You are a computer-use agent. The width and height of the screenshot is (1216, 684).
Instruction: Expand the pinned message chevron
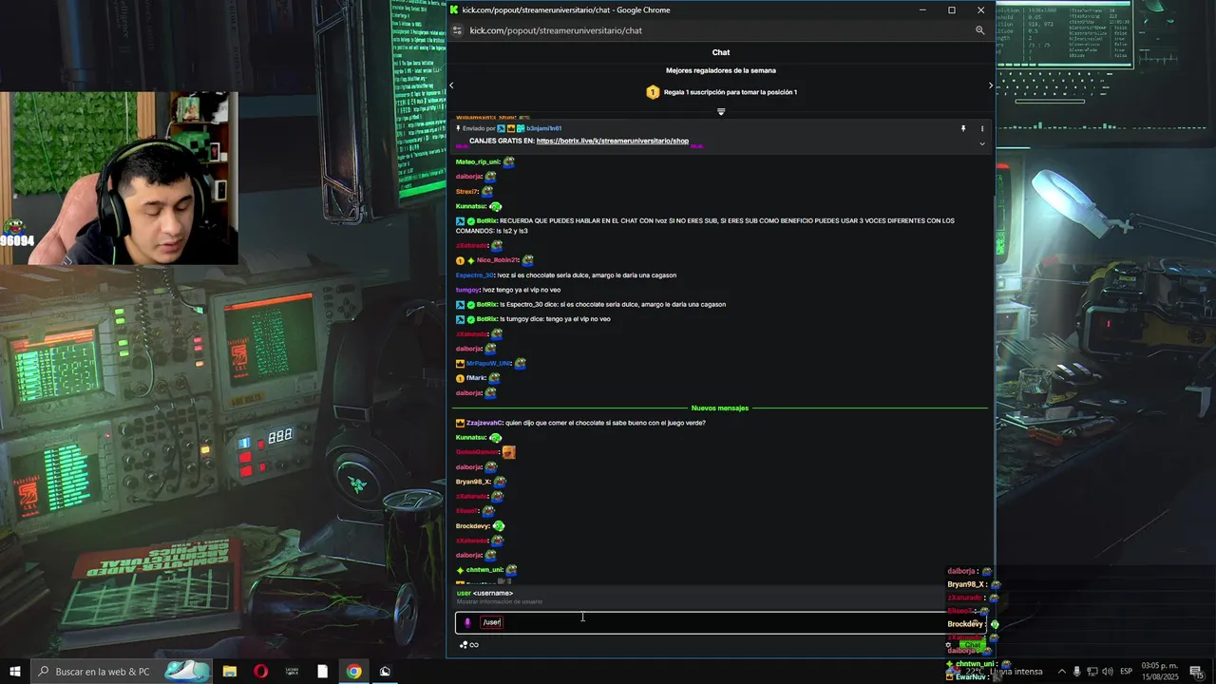(x=982, y=143)
